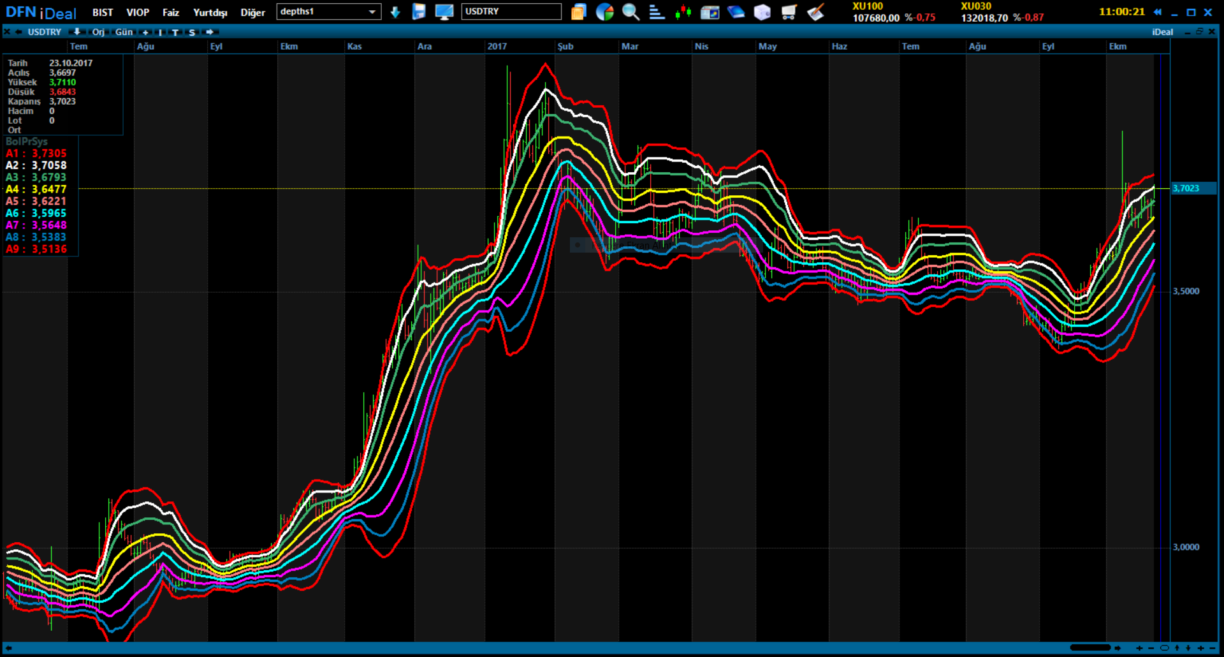Open the VIOP menu
The height and width of the screenshot is (657, 1224).
pyautogui.click(x=138, y=12)
